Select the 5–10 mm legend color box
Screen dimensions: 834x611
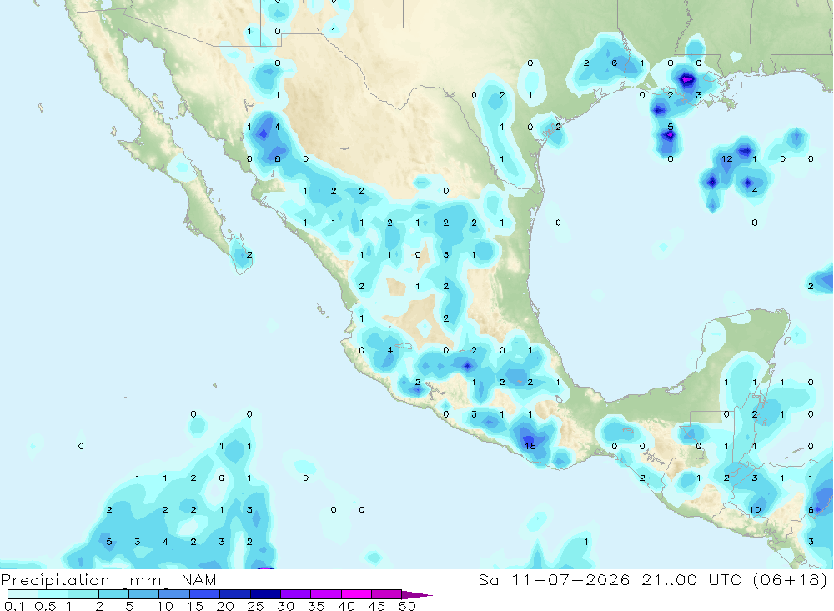[x=144, y=594]
